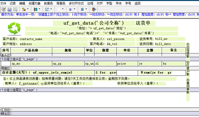Click the edit document toolbar icon
Image resolution: width=199 pixels, height=117 pixels.
point(4,9)
